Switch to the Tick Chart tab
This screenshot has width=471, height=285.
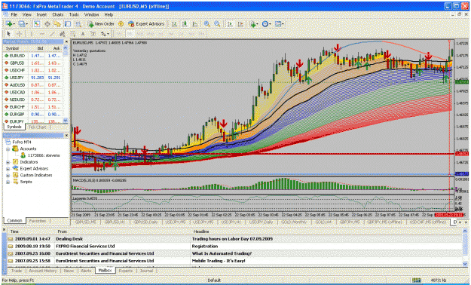point(37,127)
